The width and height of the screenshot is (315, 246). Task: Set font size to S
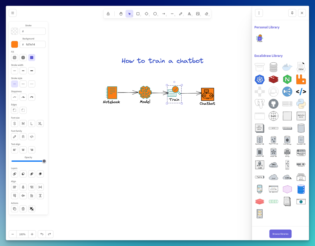[15, 124]
